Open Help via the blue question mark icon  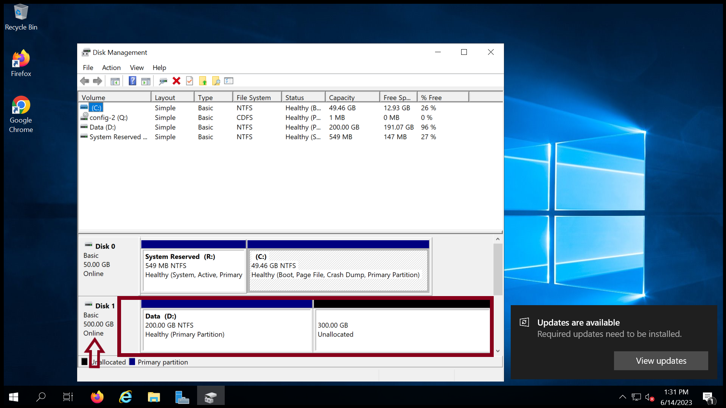point(132,81)
